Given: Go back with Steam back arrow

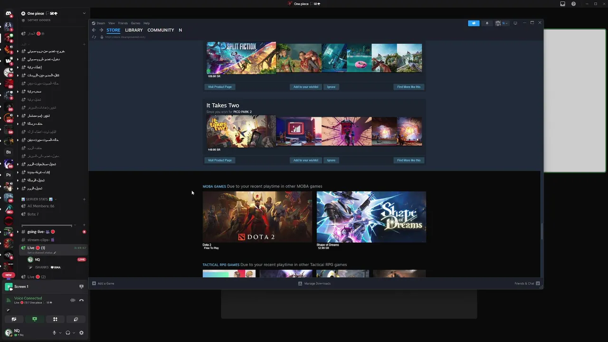Looking at the screenshot, I should coord(94,30).
